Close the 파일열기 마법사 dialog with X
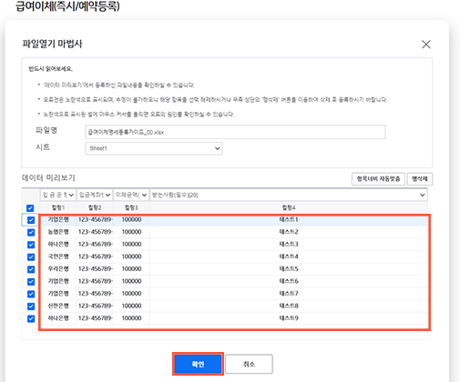This screenshot has width=460, height=382. pos(426,45)
